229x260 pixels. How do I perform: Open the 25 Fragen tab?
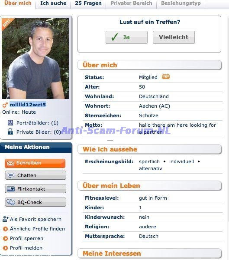[88, 3]
